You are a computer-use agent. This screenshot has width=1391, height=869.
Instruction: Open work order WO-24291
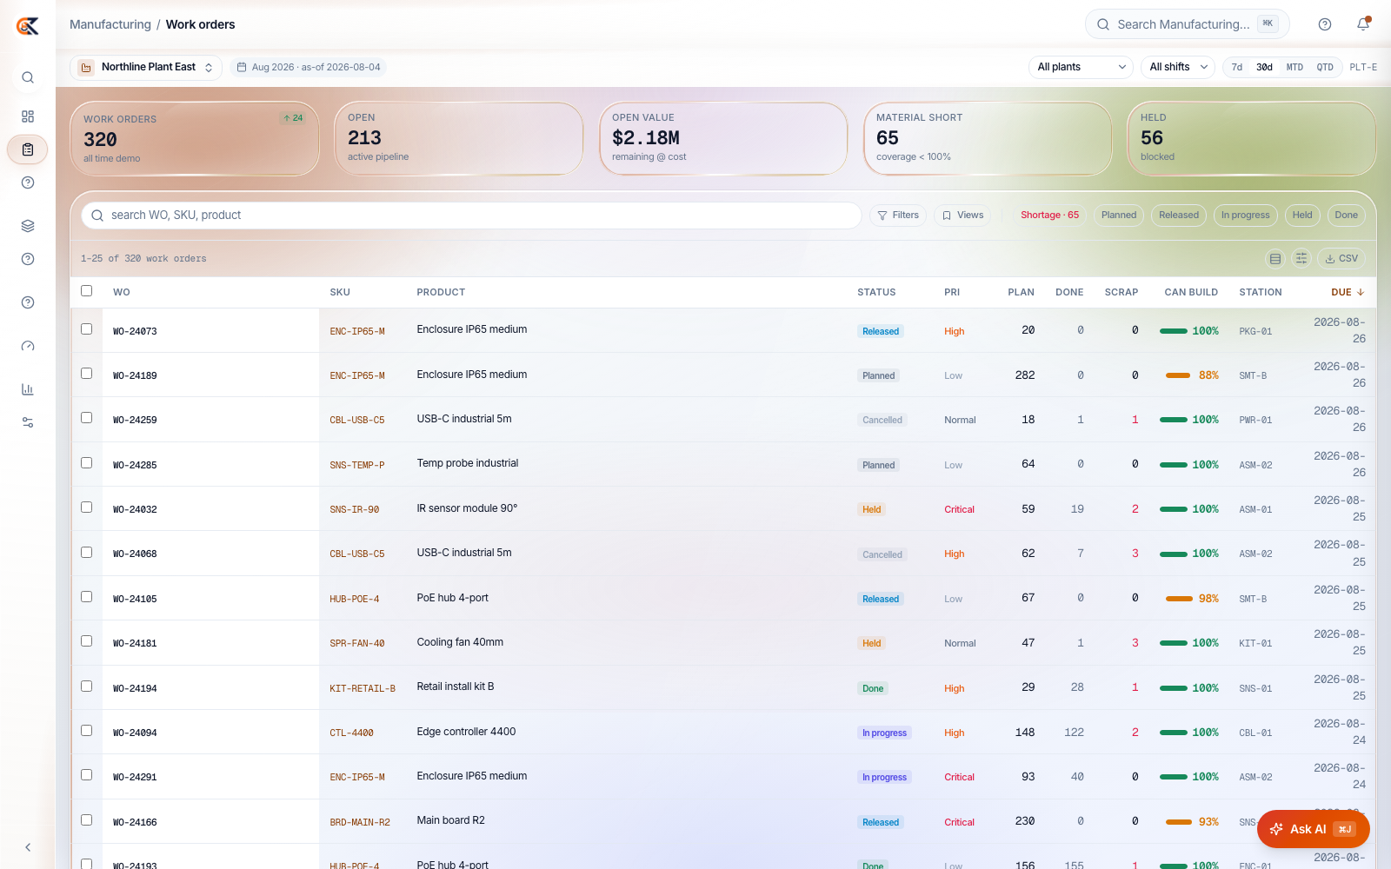point(135,778)
